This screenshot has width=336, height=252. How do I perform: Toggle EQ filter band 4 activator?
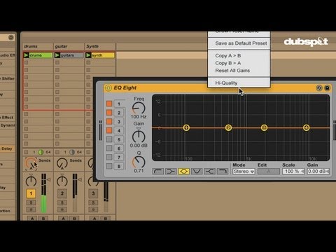109,130
